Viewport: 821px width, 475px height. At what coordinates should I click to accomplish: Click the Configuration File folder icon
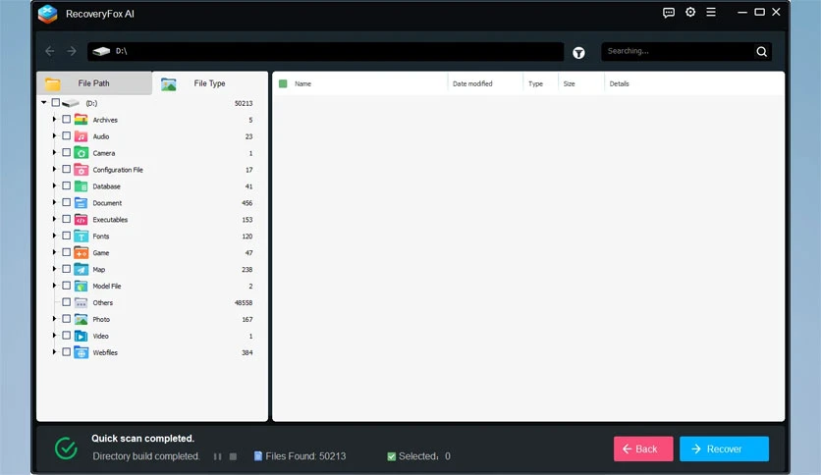pyautogui.click(x=81, y=170)
